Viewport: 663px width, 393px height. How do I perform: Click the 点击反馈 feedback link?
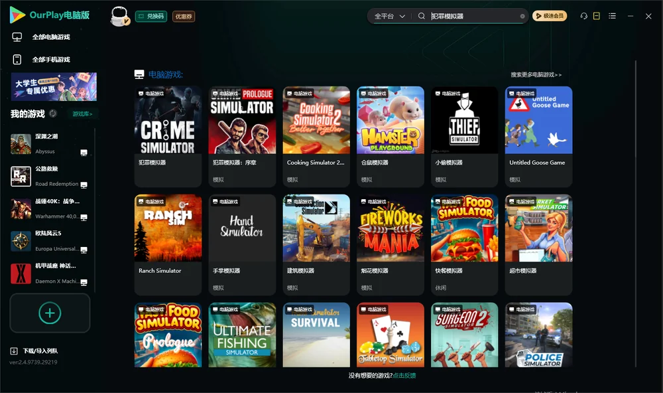click(404, 376)
